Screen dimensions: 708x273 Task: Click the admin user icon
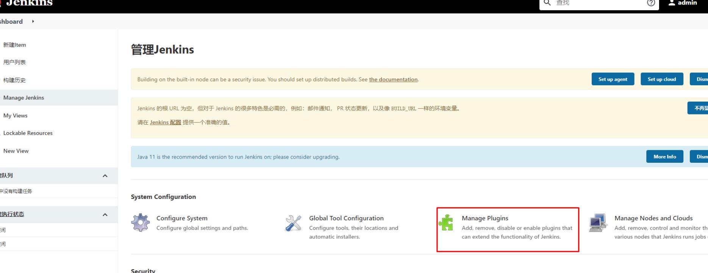(672, 3)
